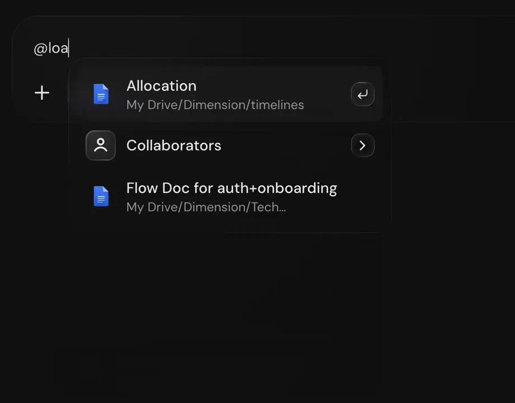515x403 pixels.
Task: Click the enter-key icon on Allocation row
Action: point(363,94)
